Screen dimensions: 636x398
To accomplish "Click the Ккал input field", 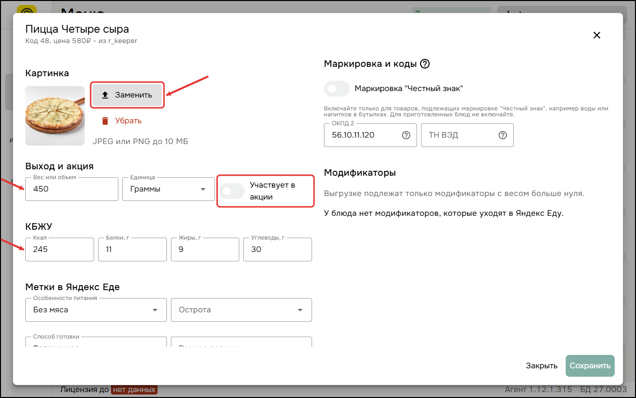I will [59, 249].
